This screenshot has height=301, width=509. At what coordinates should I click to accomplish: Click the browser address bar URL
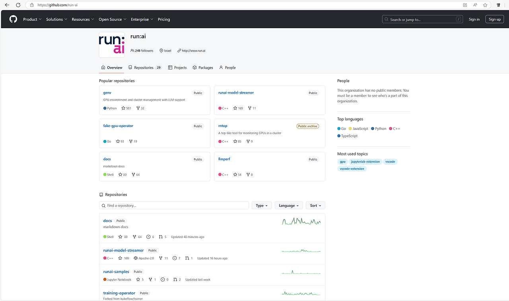58,5
